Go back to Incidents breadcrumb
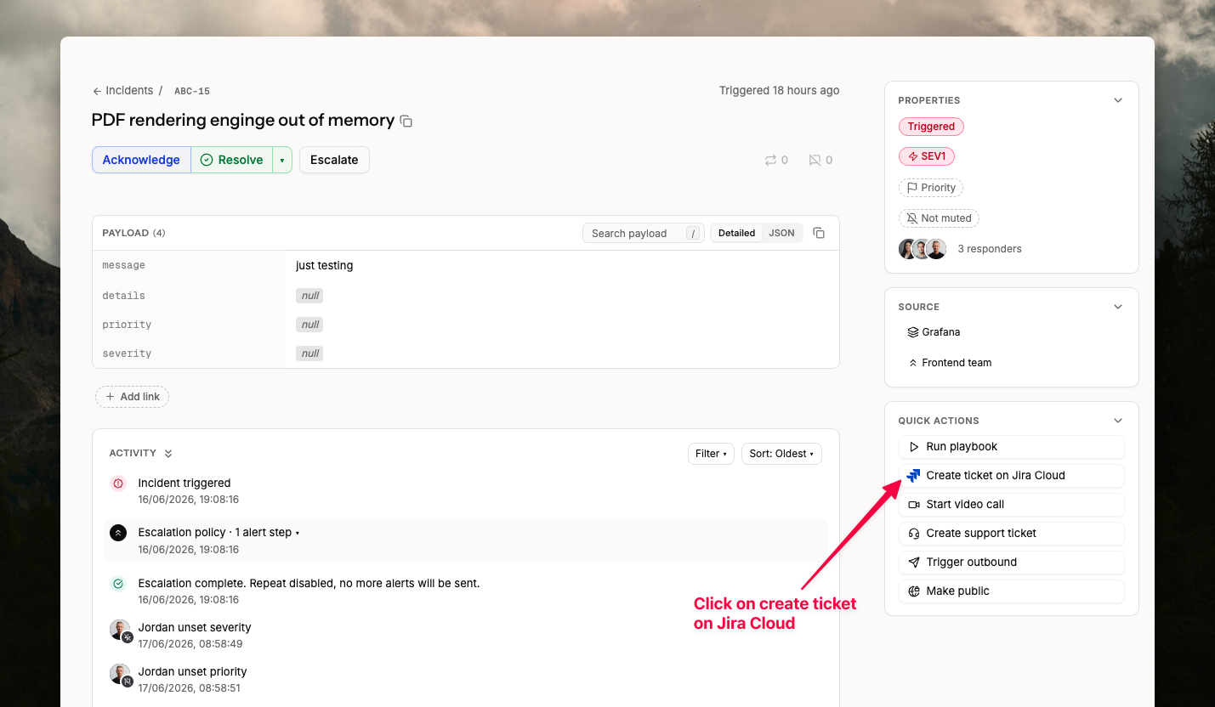 (x=129, y=91)
